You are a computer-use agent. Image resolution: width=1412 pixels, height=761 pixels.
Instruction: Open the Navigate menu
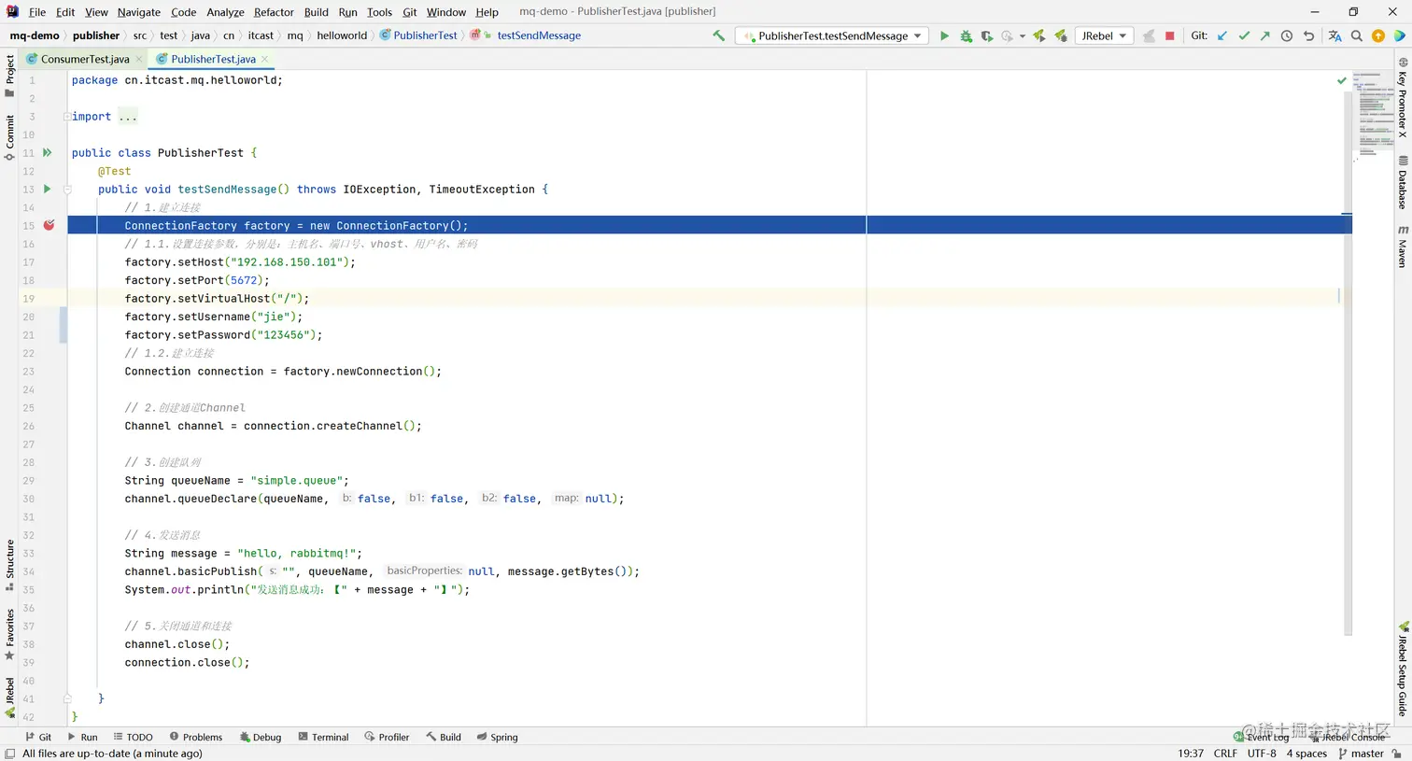(x=139, y=12)
